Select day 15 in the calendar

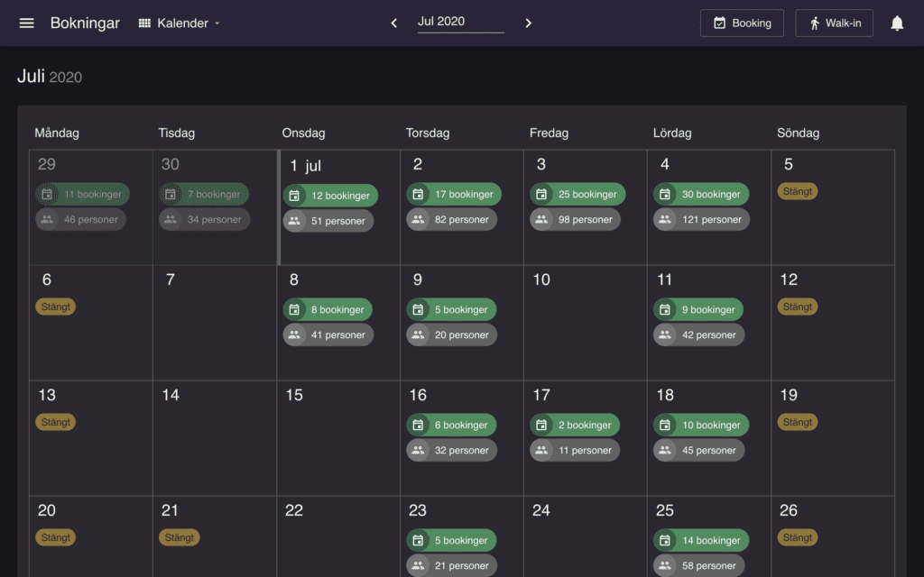pyautogui.click(x=294, y=395)
